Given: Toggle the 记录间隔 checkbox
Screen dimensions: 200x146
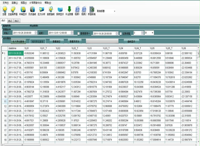Looking at the screenshot, I should 121,33.
